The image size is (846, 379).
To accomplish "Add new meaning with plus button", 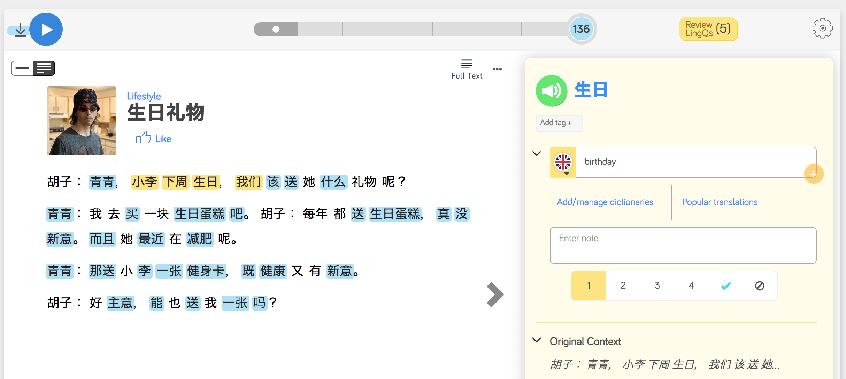I will coord(813,174).
